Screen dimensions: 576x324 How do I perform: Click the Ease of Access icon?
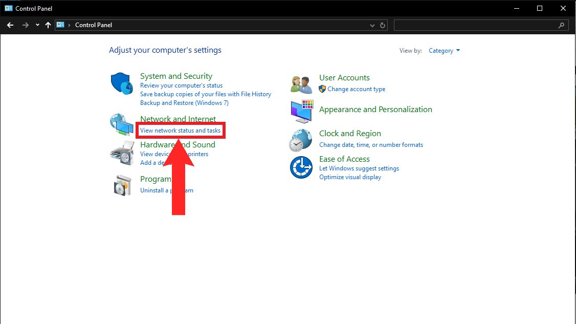[301, 167]
